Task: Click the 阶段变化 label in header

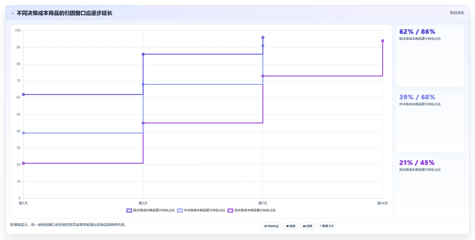Action: (457, 13)
